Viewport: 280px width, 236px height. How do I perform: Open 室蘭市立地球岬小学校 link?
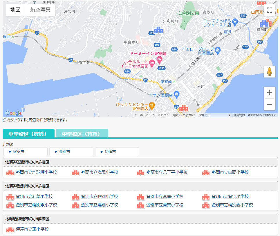coord(37,172)
